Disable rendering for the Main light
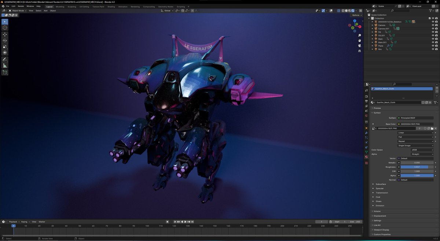This screenshot has width=440, height=241. [436, 39]
